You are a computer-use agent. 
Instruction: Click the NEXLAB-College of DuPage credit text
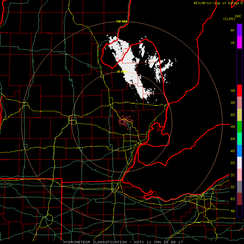click(x=217, y=3)
